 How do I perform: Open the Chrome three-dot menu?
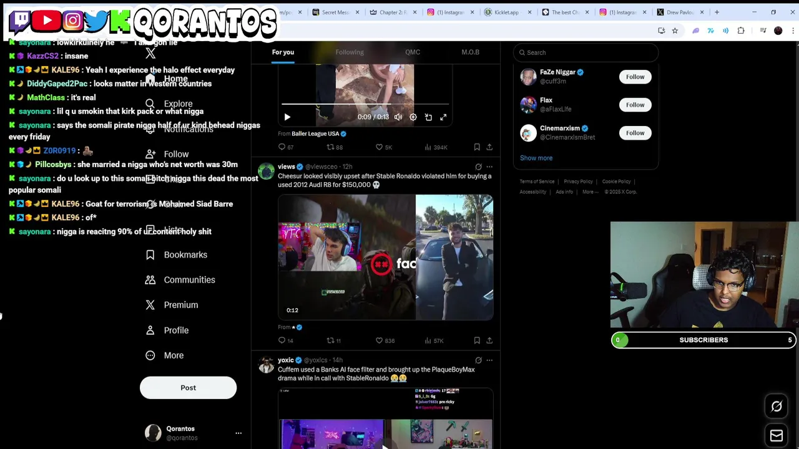pos(792,31)
